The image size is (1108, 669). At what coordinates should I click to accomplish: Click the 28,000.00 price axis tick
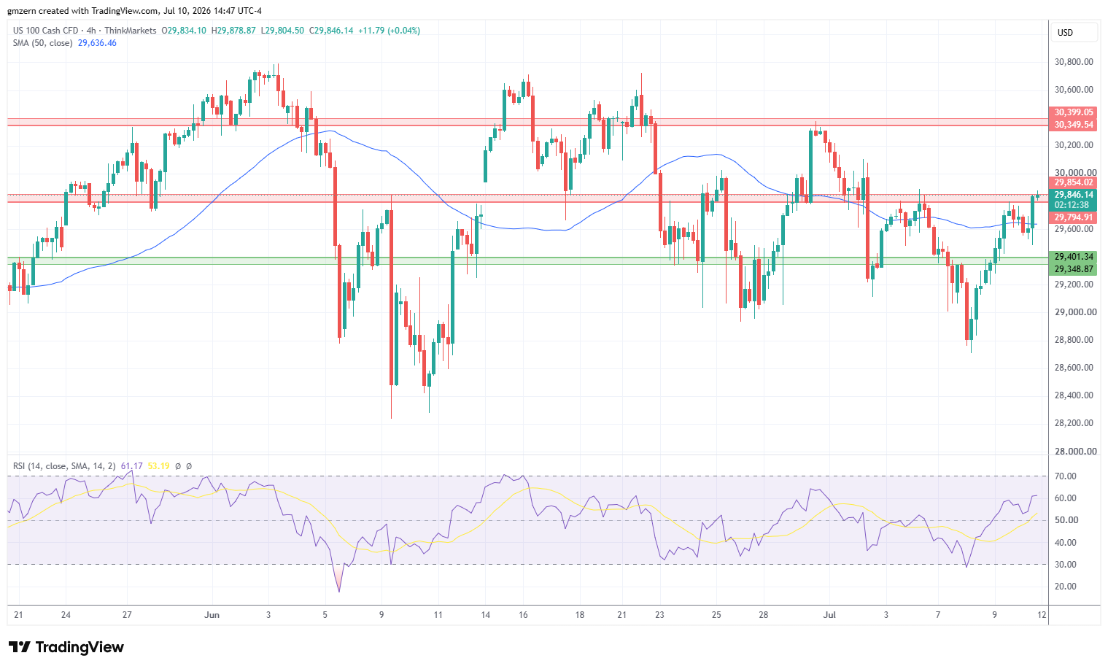pos(1075,452)
